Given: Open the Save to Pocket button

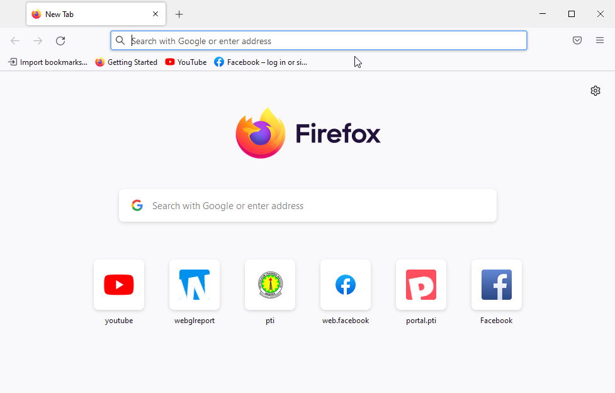Looking at the screenshot, I should click(577, 40).
